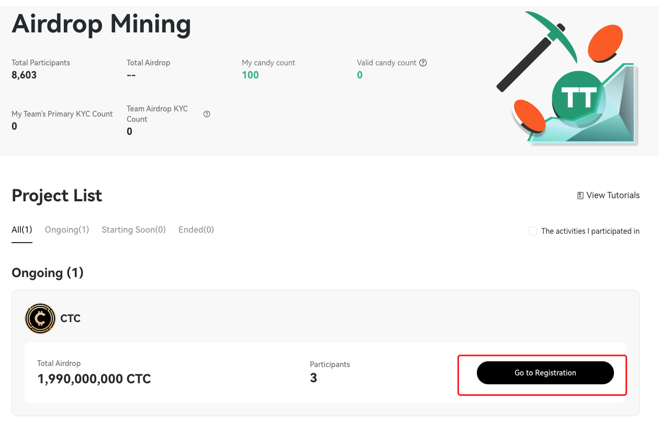Click the Project List heading
Image resolution: width=659 pixels, height=423 pixels.
tap(57, 196)
